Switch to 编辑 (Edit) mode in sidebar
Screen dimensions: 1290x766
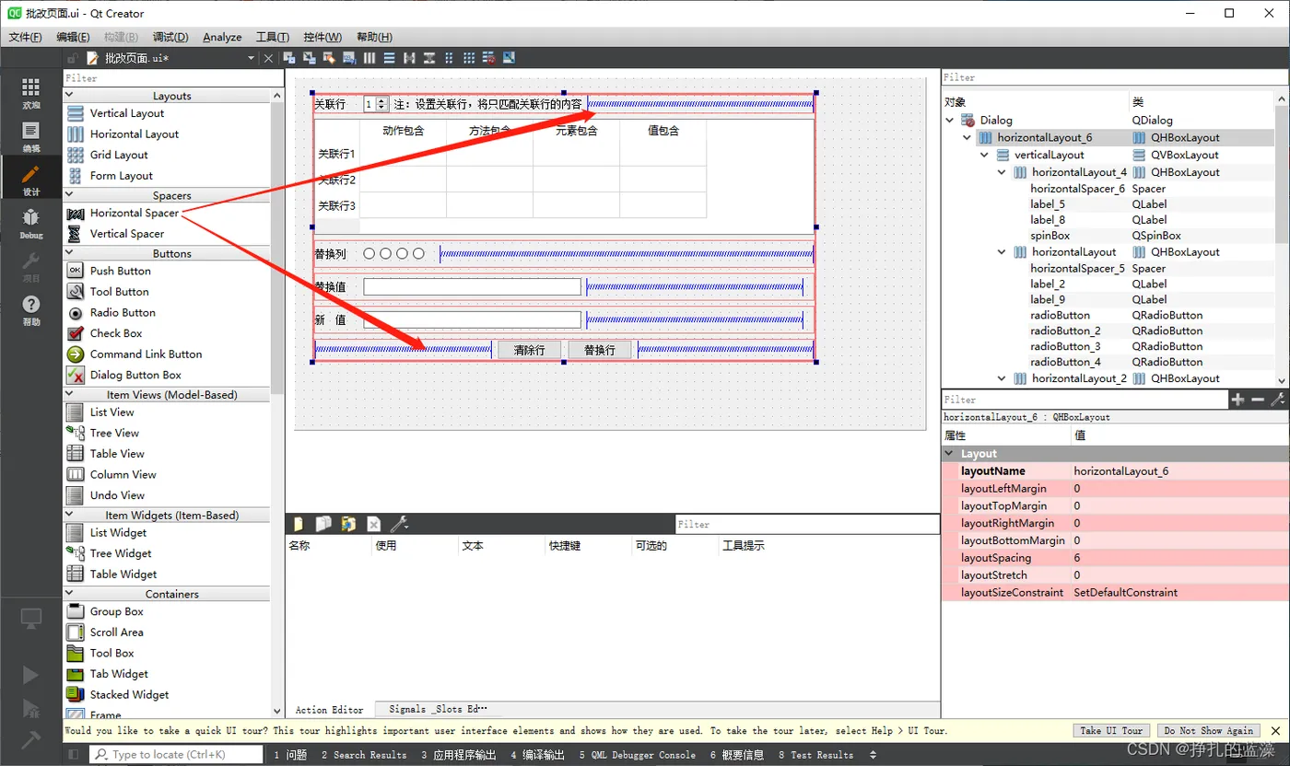pos(31,136)
